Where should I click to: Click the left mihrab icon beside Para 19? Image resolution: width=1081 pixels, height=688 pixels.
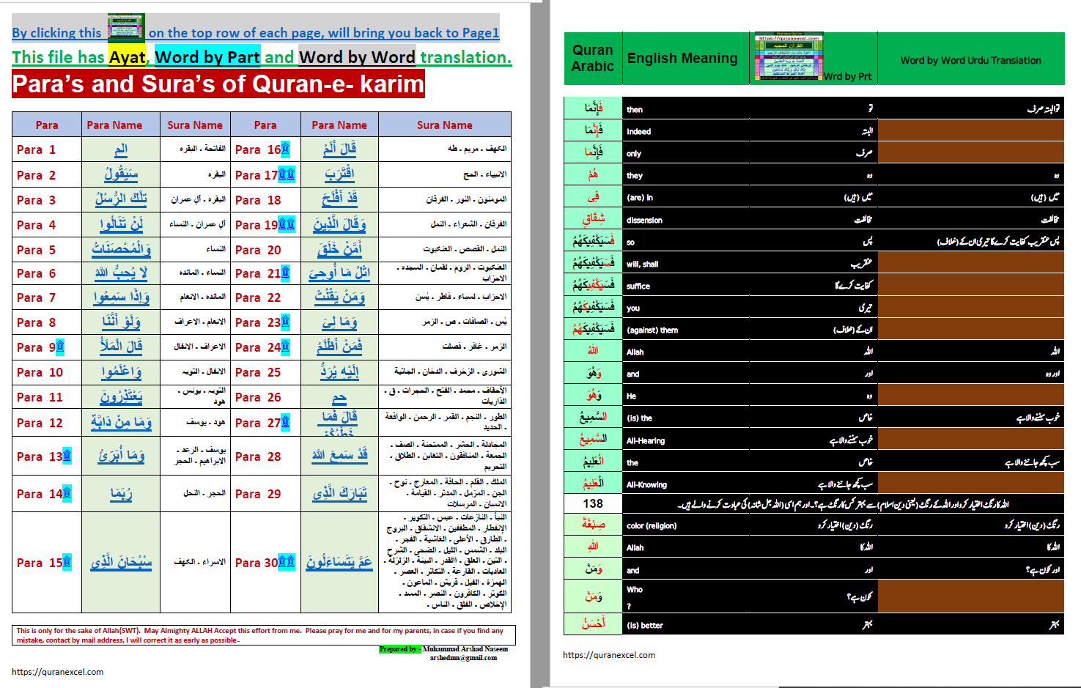coord(283,224)
